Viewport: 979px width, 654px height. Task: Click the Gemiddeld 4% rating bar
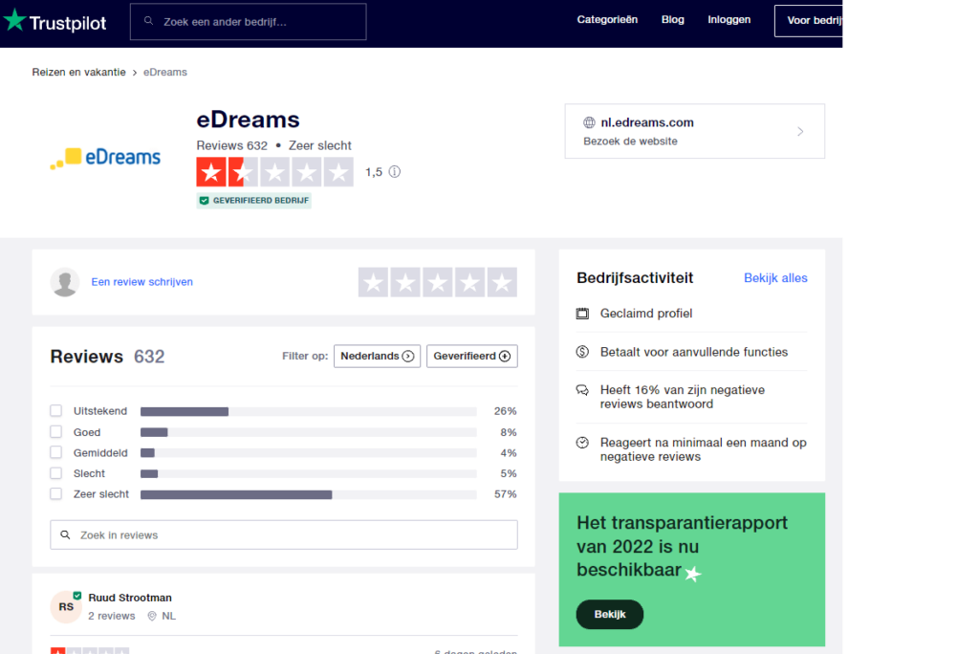click(x=309, y=453)
